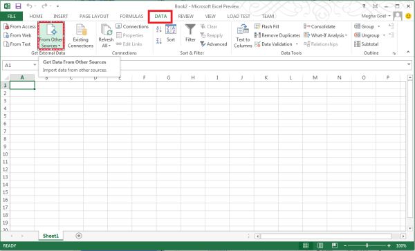Viewport: 415px width, 251px height.
Task: Click inside the Name Box field
Action: point(17,65)
